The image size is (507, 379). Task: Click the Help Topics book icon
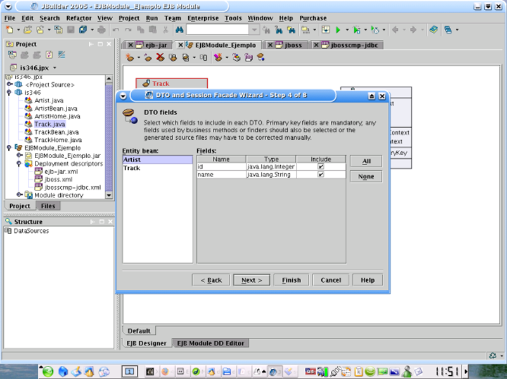433,30
